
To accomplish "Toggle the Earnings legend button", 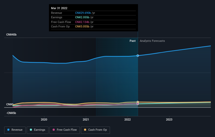I will (x=37, y=130).
